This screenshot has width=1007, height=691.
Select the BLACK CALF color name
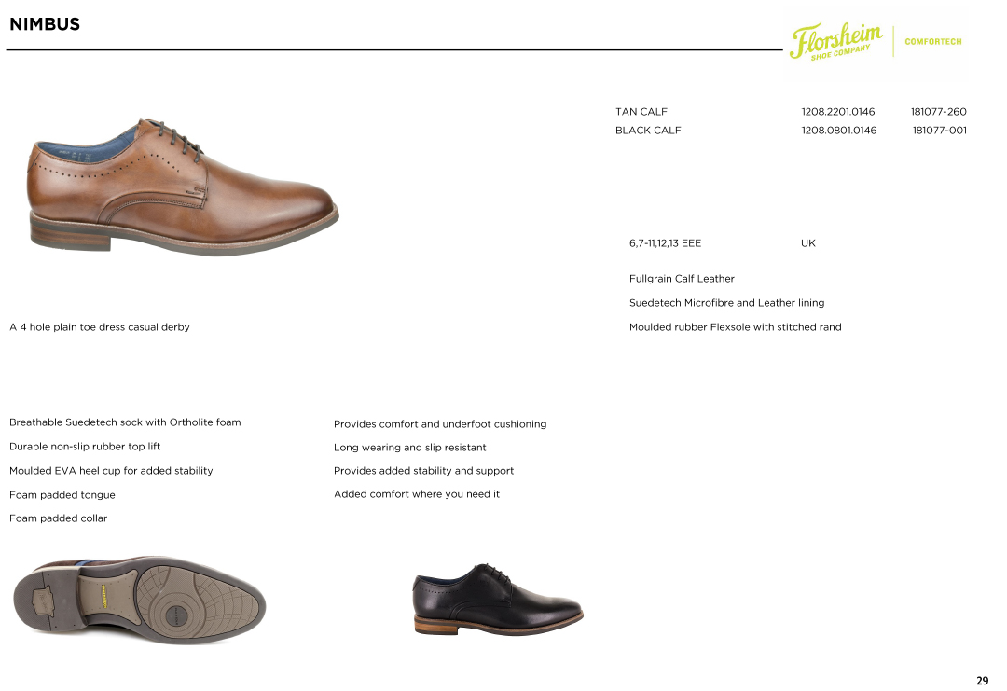pyautogui.click(x=648, y=131)
